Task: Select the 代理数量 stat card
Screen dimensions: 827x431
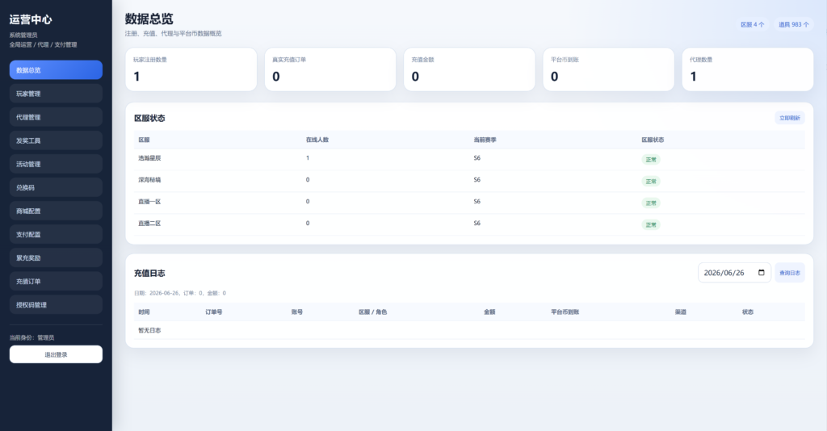Action: click(x=748, y=69)
